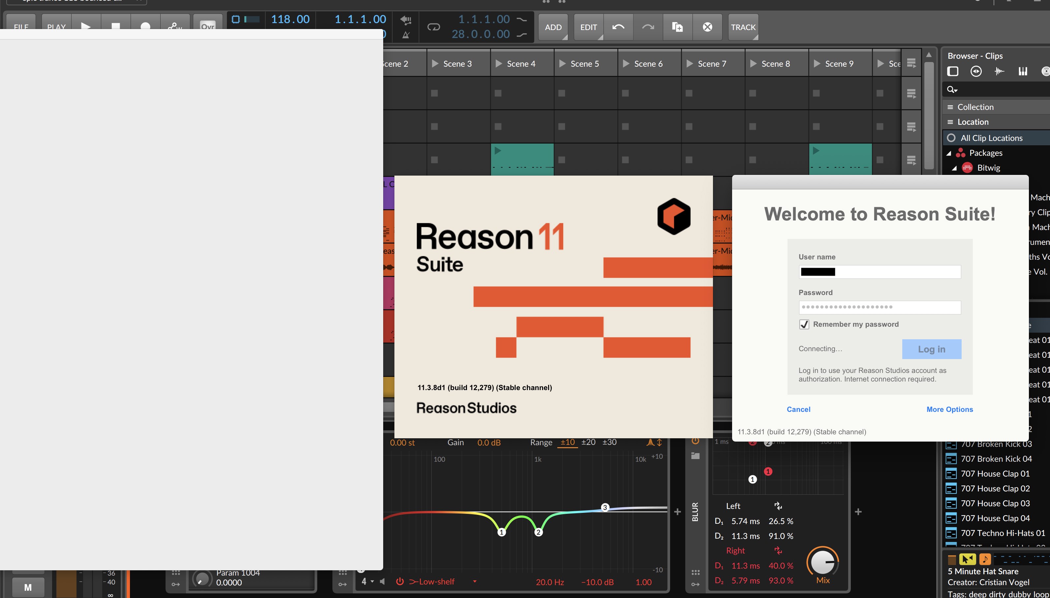This screenshot has height=598, width=1050.
Task: Launch Scene 5
Action: coord(563,64)
